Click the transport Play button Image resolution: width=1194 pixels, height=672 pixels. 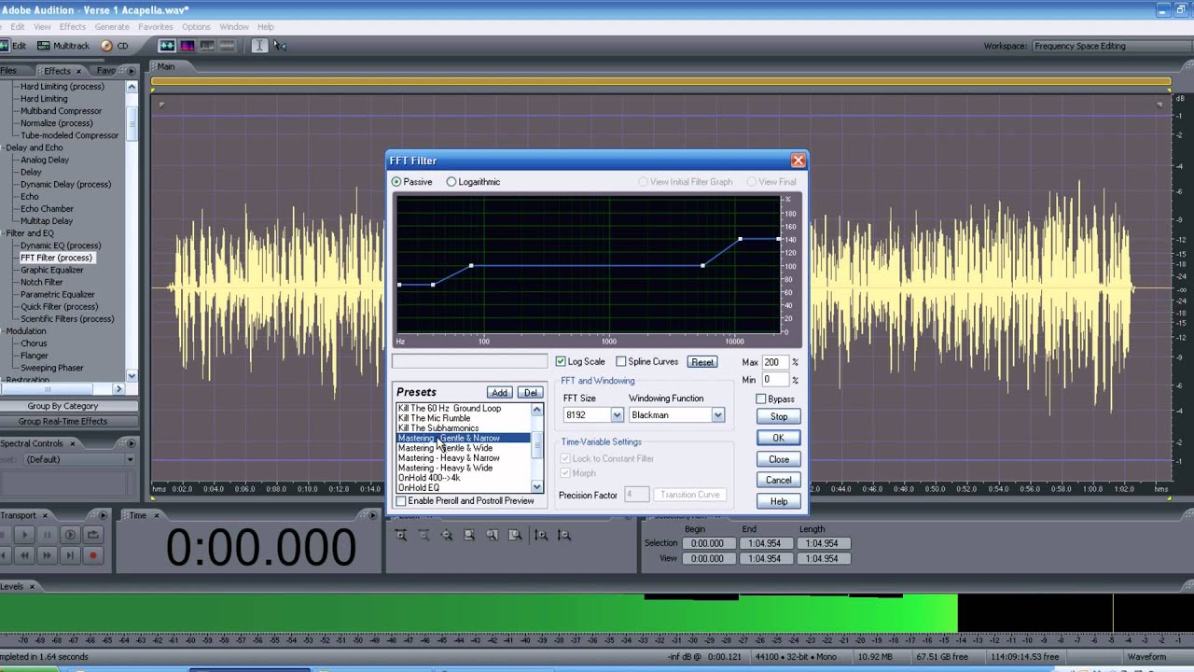[x=25, y=535]
